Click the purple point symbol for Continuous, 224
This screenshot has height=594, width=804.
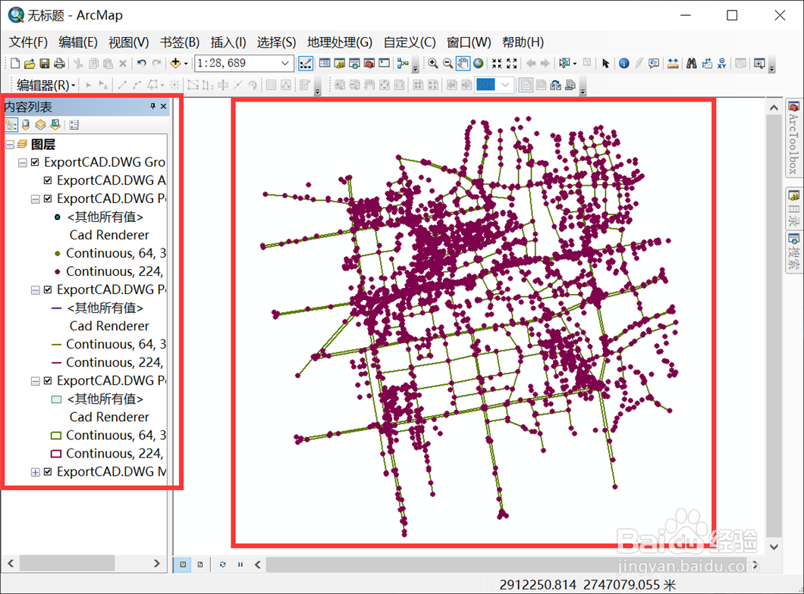tap(58, 271)
